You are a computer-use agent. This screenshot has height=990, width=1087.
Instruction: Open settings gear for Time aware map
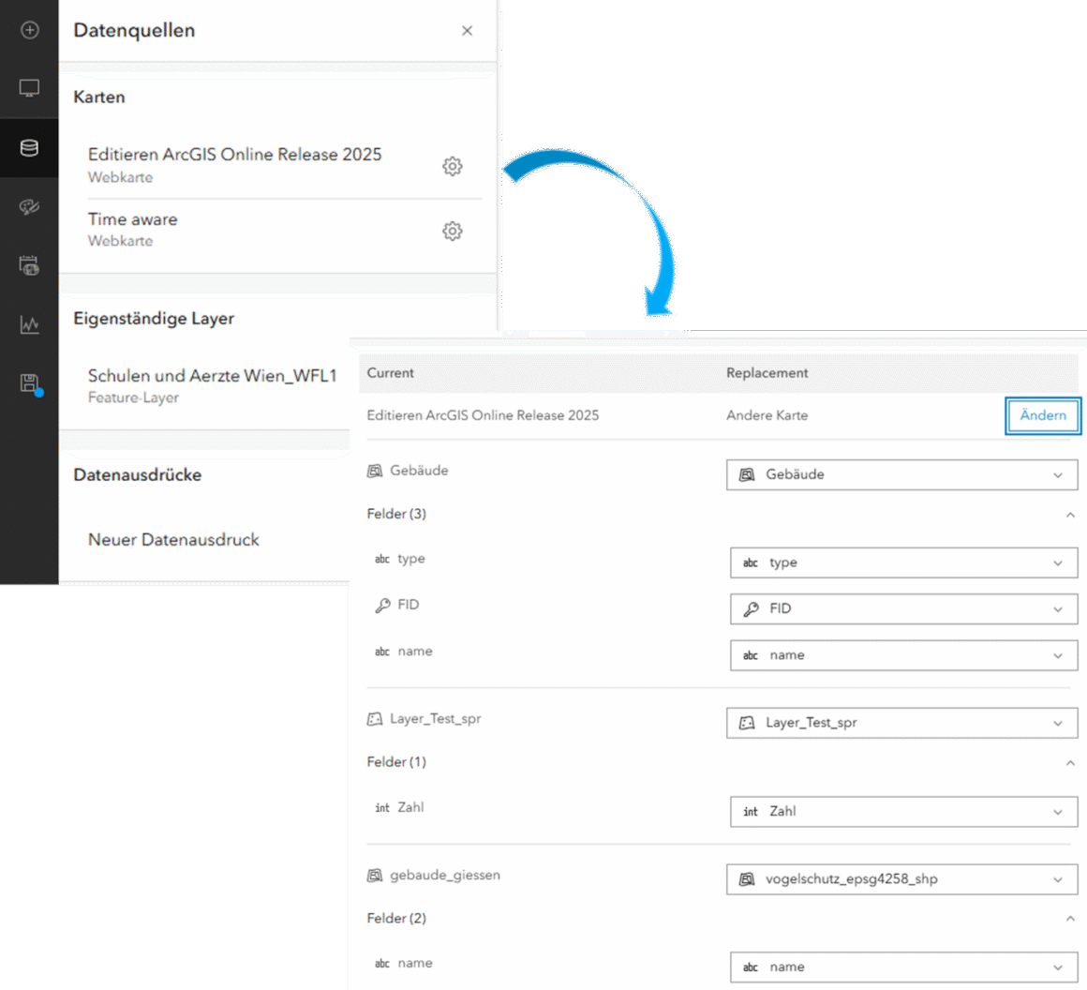[453, 231]
